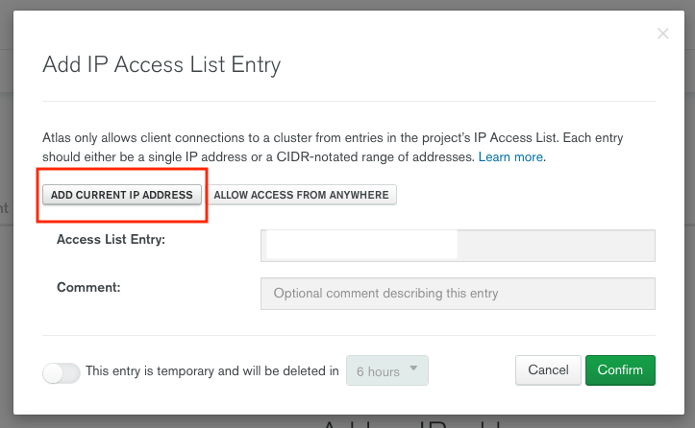
Task: Click the 'Access List Entry:' label
Action: coord(112,240)
